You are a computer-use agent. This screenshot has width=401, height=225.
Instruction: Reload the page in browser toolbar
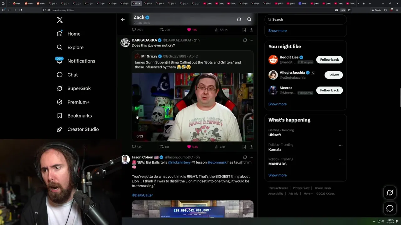(21, 10)
